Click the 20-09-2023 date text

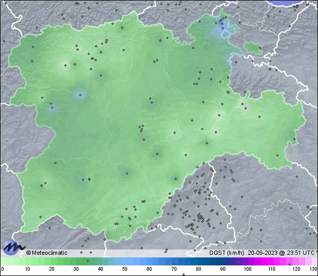tap(262, 253)
